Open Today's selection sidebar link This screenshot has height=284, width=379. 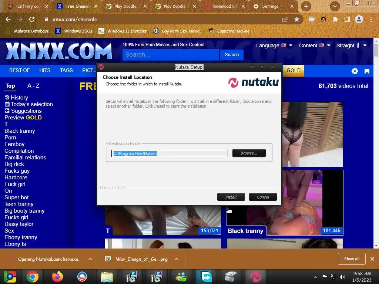click(x=28, y=104)
